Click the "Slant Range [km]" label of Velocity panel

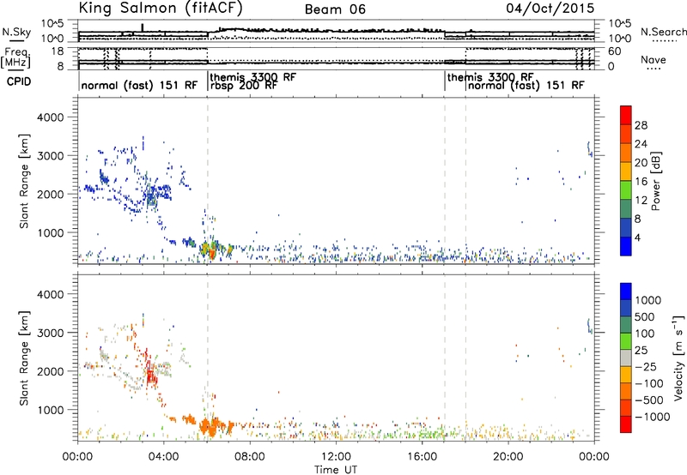(24, 358)
